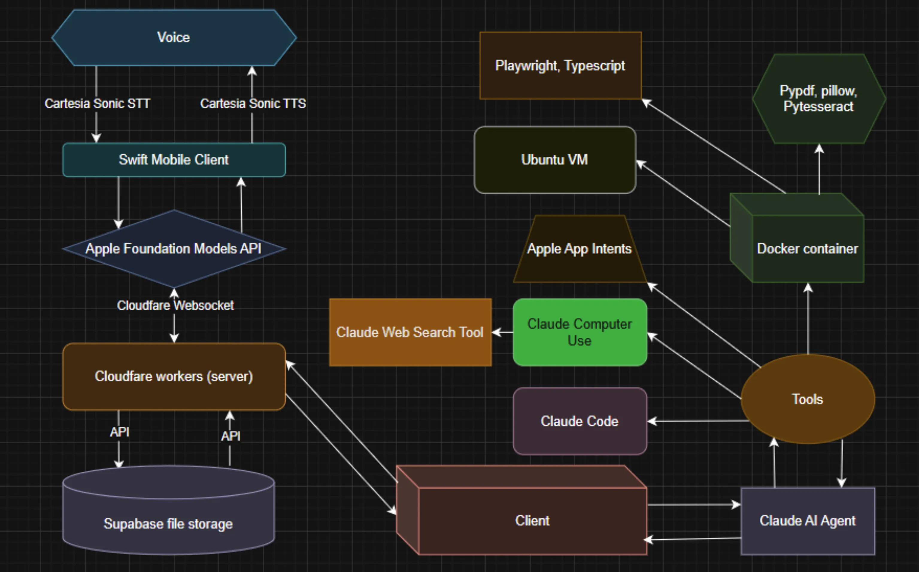This screenshot has height=572, width=919.
Task: Click the Ubuntu VM rounded box
Action: point(554,160)
